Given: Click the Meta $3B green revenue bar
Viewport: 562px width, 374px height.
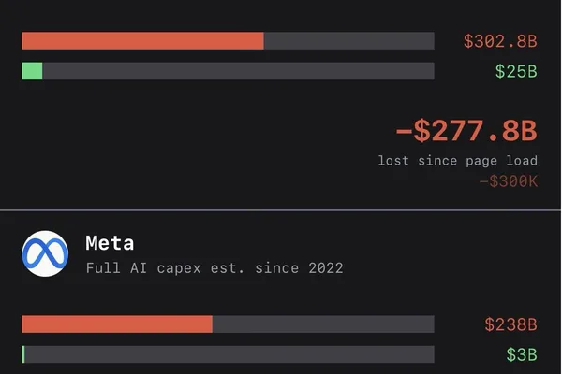Looking at the screenshot, I should pos(228,354).
